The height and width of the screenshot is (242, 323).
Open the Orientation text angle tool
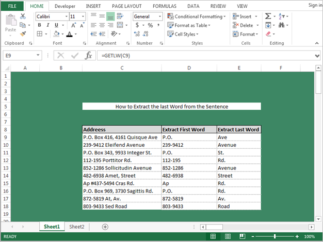click(x=114, y=33)
